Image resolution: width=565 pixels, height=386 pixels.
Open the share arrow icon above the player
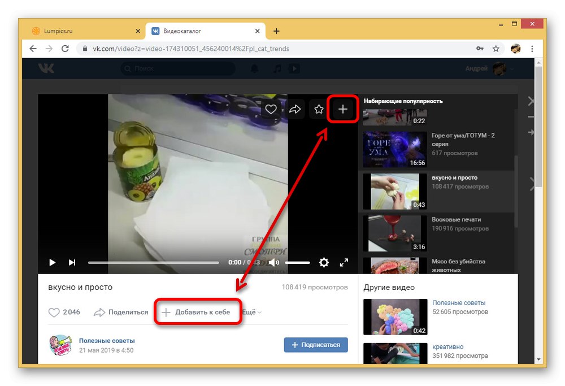click(x=295, y=109)
